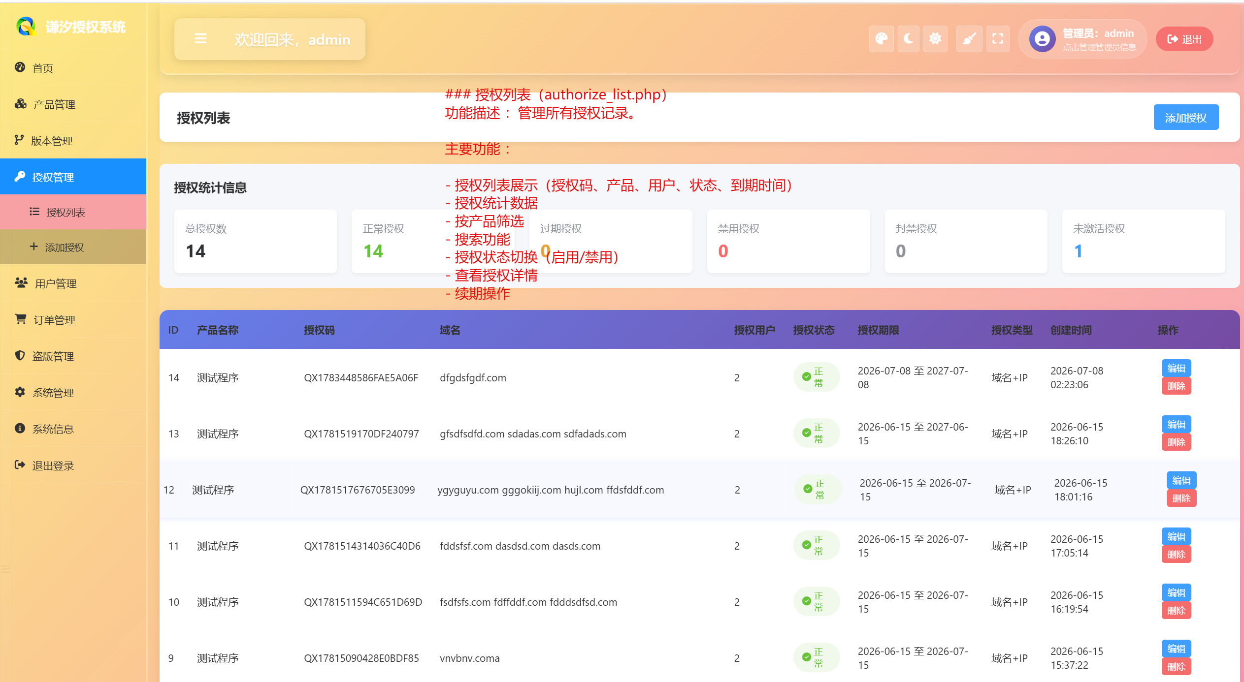Viewport: 1244px width, 682px height.
Task: Click 删除 for license ID 14
Action: coord(1176,386)
